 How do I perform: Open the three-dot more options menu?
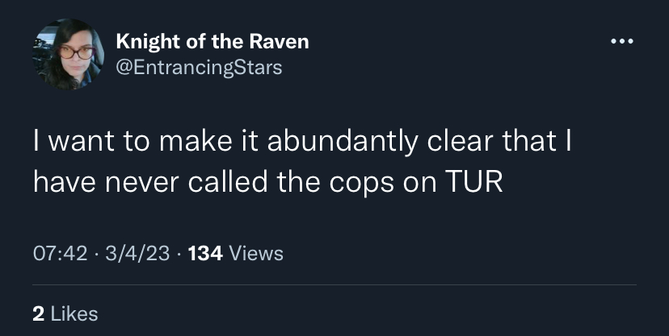(x=622, y=42)
